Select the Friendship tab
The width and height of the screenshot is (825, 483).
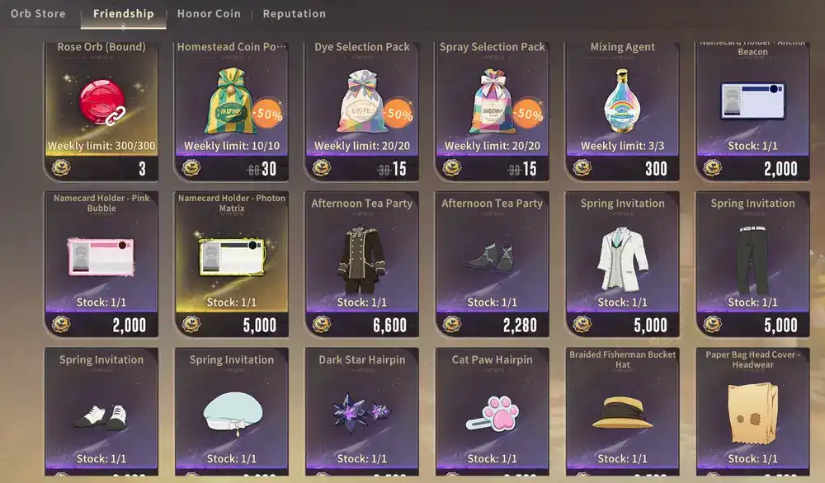tap(124, 14)
